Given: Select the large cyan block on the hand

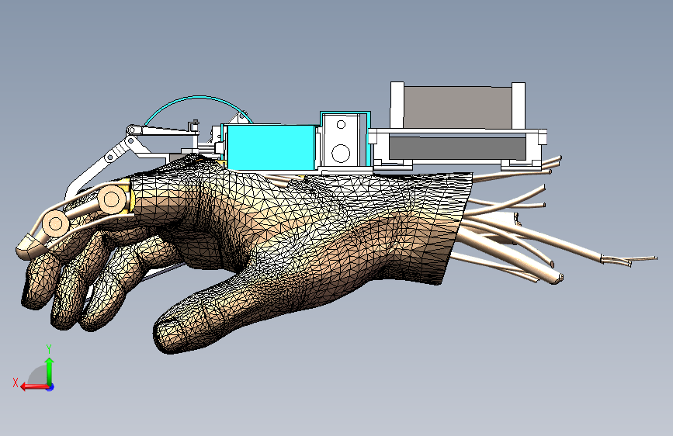Looking at the screenshot, I should click(270, 147).
